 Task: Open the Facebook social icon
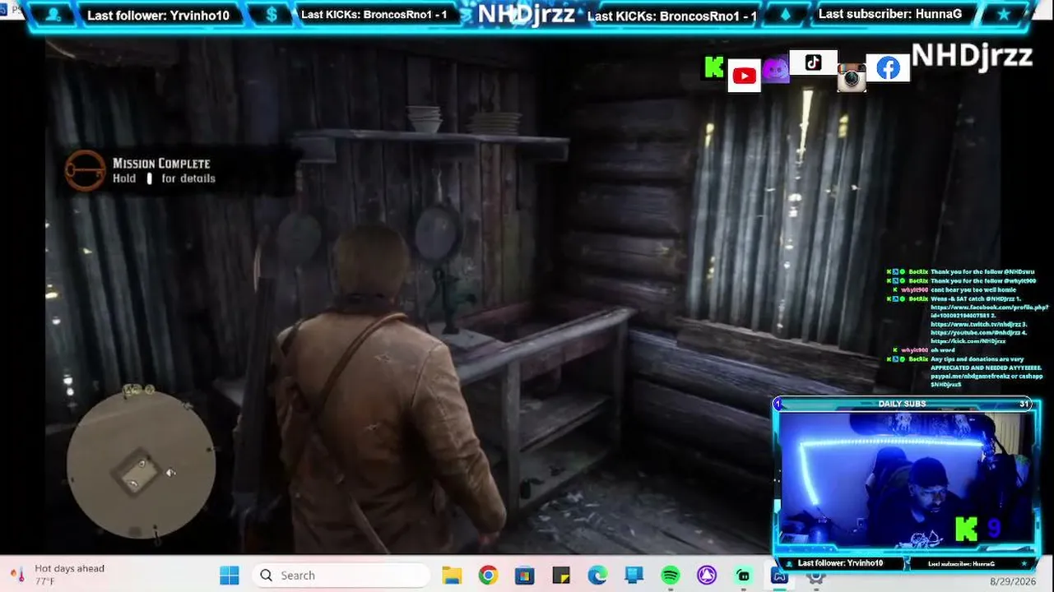pos(888,68)
